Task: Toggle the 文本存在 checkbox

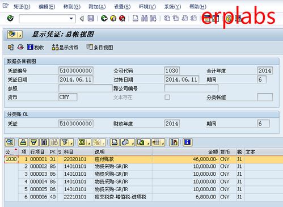Action: (167, 97)
